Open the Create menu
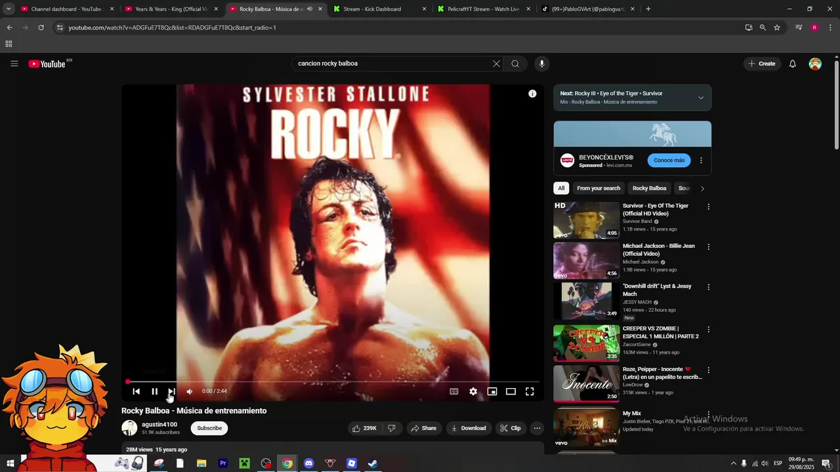840x472 pixels. 762,64
